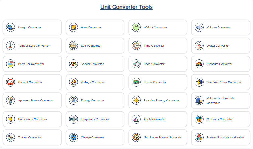The image size is (253, 149).
Task: Select the 'Area Converter' text label
Action: [91, 28]
